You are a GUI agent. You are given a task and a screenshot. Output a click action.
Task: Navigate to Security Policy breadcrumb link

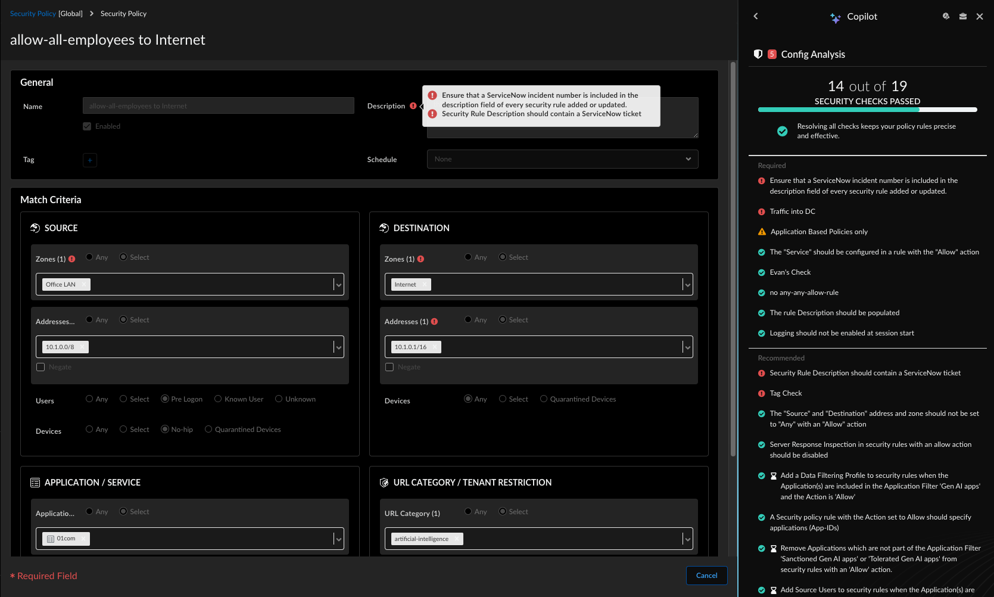33,14
